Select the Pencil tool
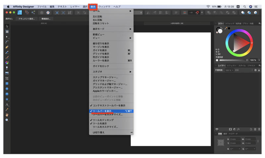Screen dimensions: 265x158 (7, 52)
